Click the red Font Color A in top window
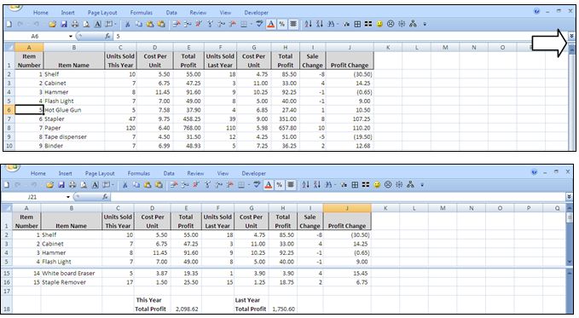The width and height of the screenshot is (579, 318). [x=271, y=24]
